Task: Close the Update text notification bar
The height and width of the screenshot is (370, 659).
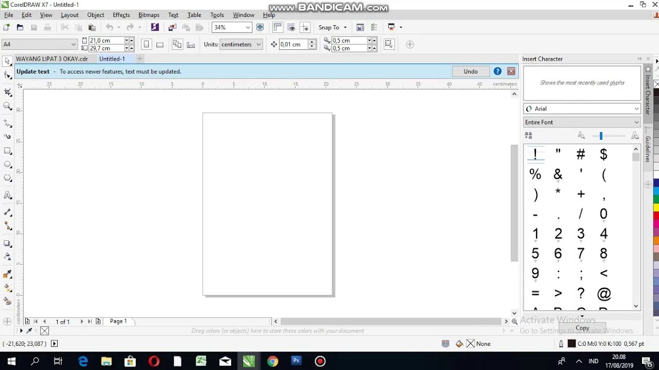Action: [511, 71]
